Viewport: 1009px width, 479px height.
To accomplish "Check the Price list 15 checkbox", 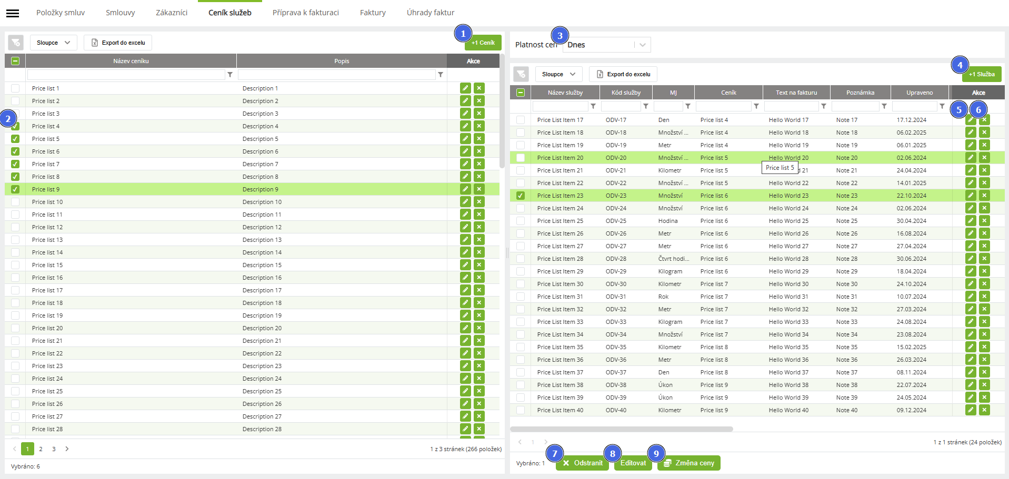I will 15,265.
